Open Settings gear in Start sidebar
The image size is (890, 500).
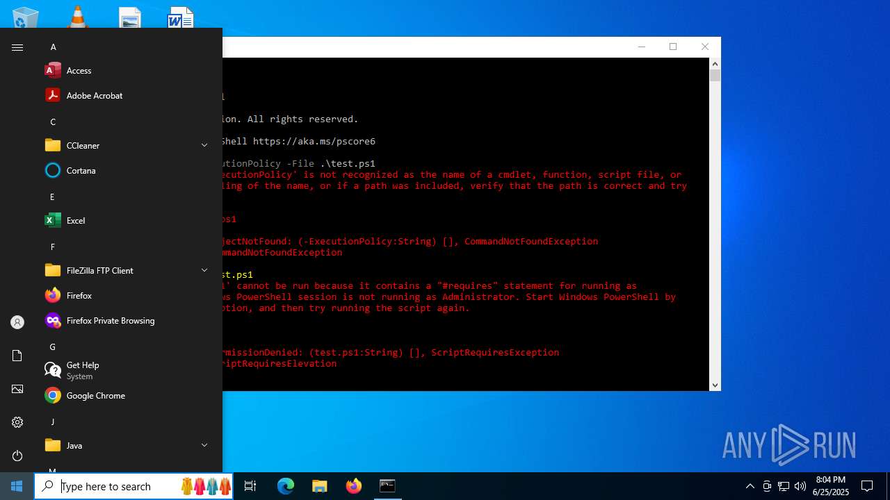(17, 422)
